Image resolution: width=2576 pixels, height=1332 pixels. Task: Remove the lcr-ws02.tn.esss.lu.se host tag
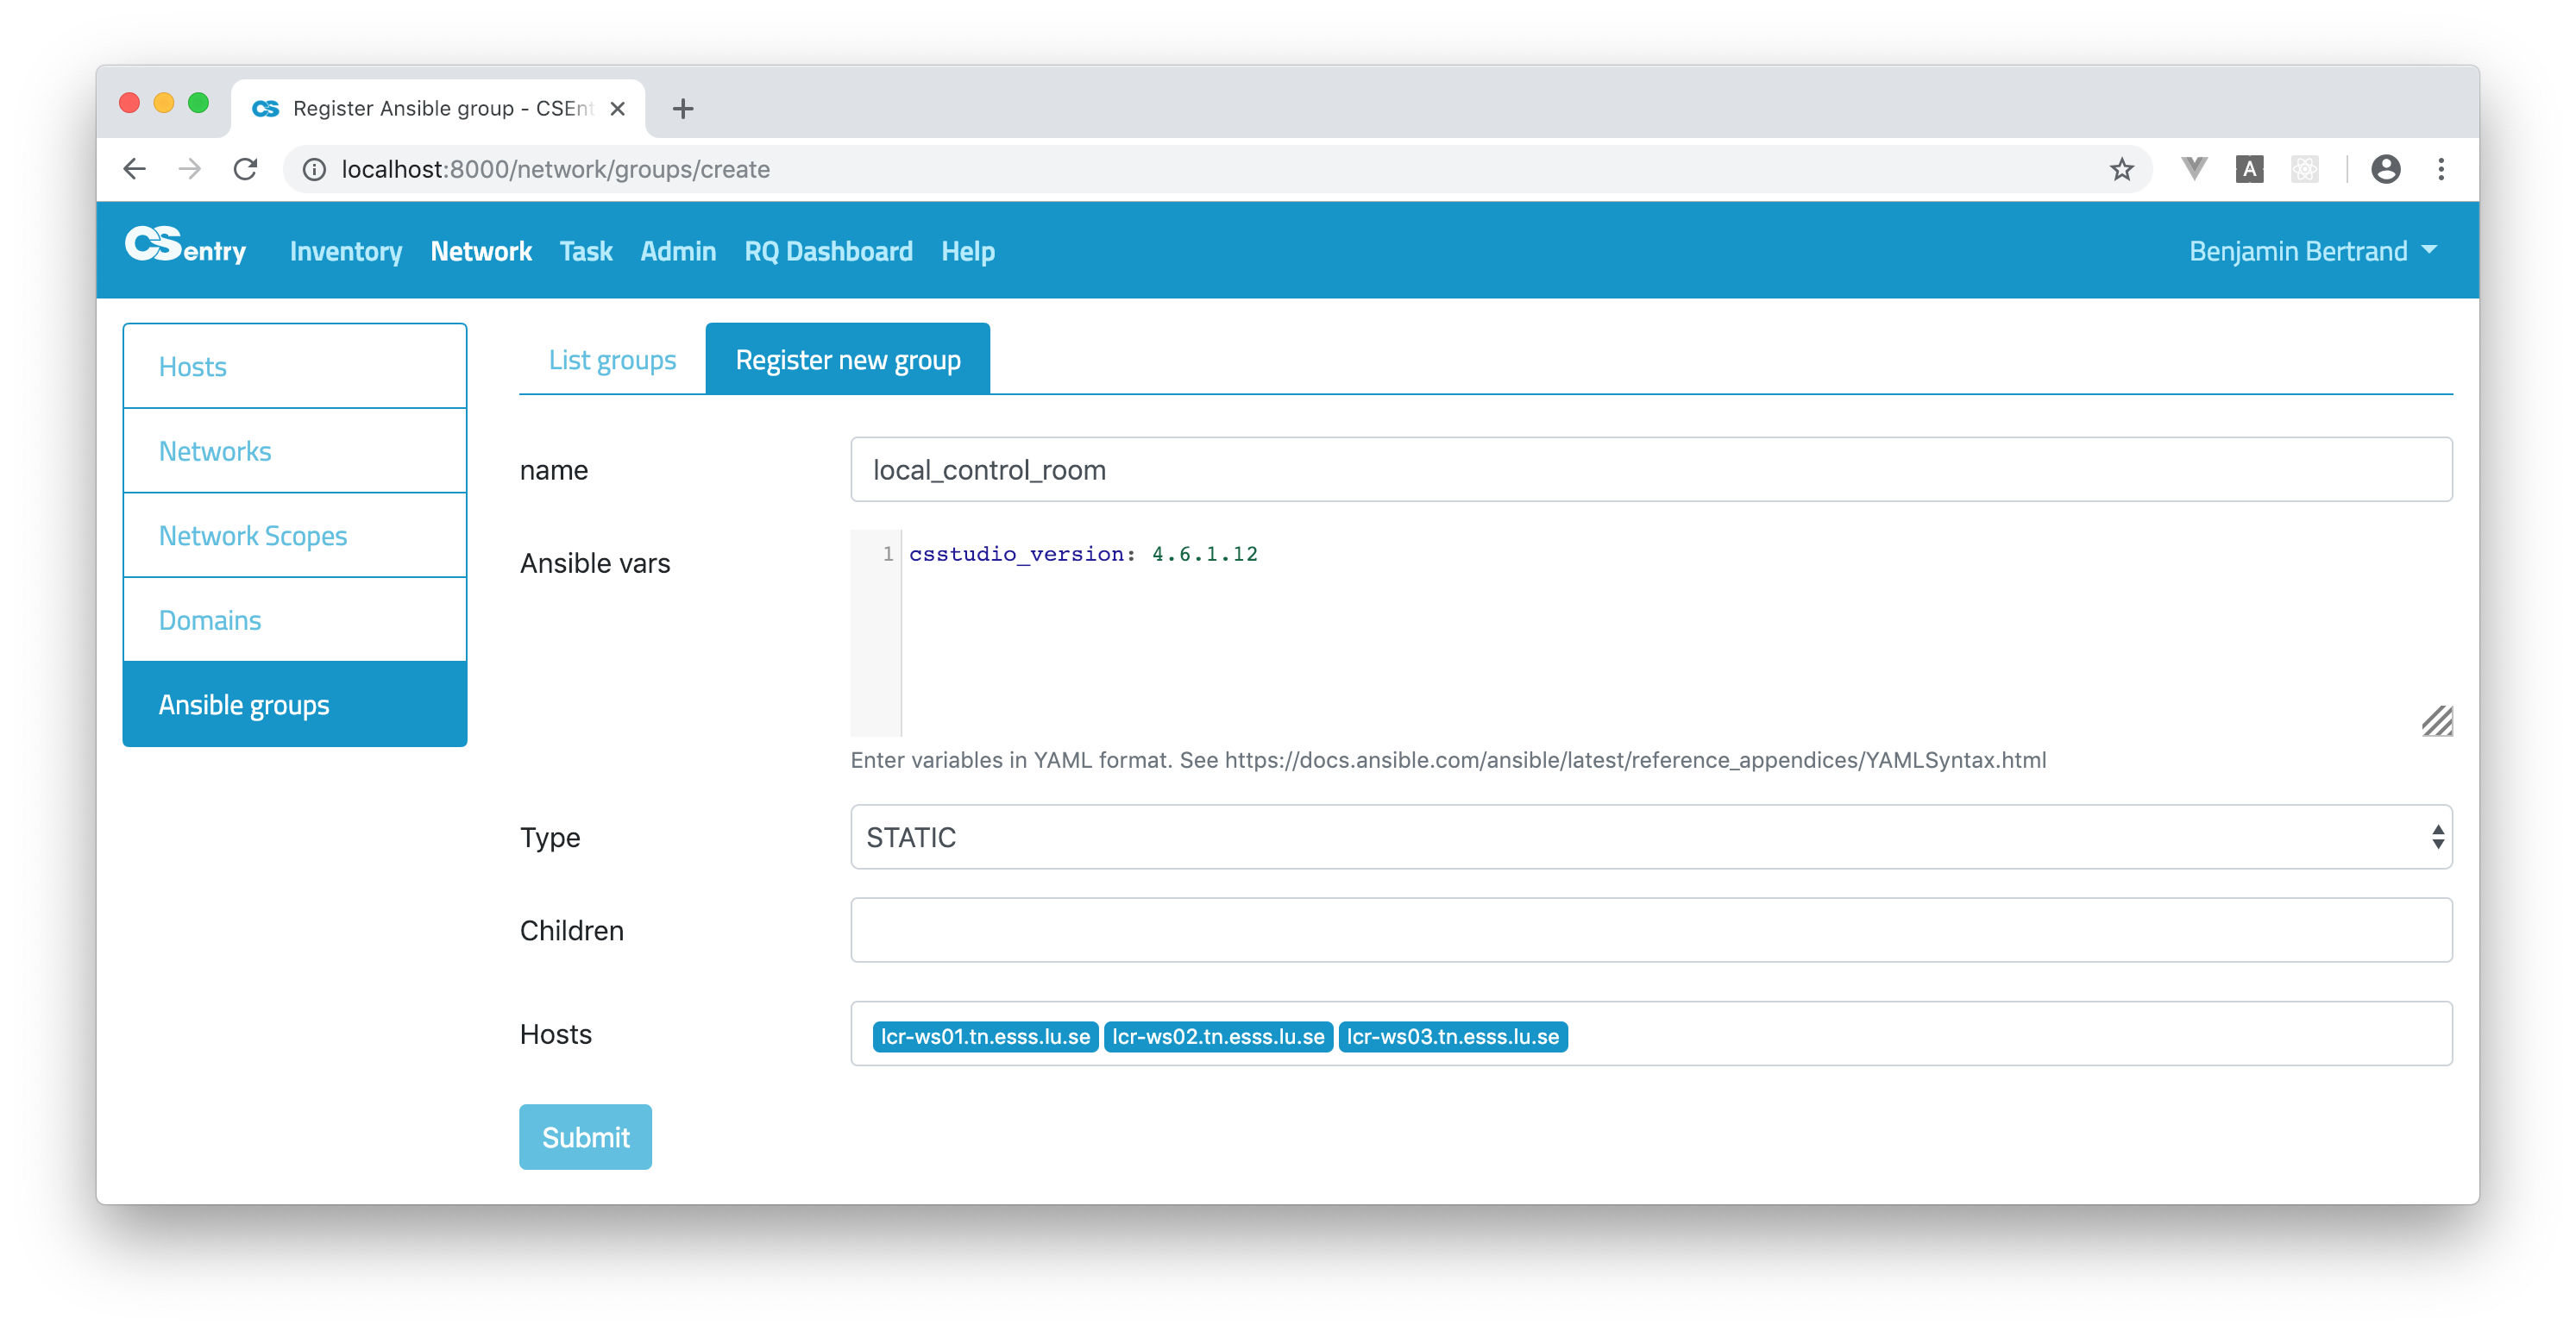click(x=1218, y=1036)
